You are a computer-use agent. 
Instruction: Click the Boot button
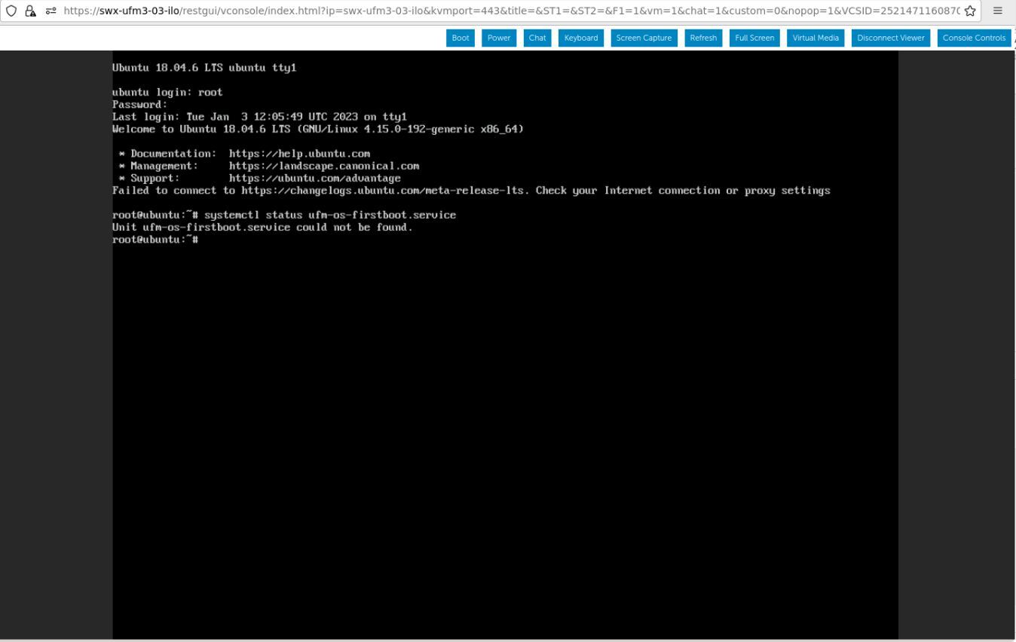pyautogui.click(x=460, y=38)
